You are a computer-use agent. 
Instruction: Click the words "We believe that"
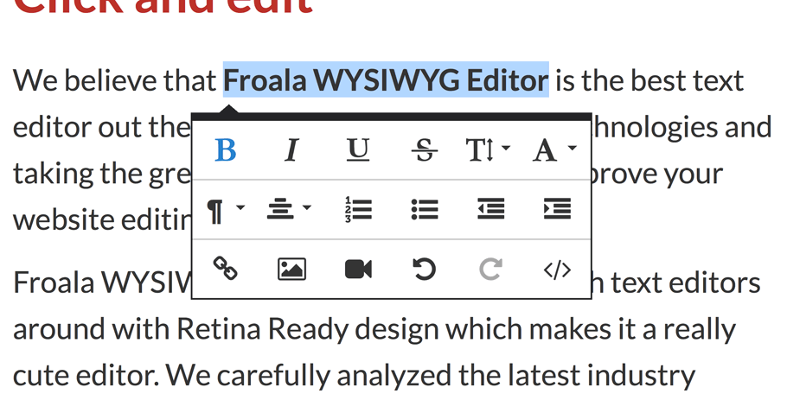pos(114,80)
